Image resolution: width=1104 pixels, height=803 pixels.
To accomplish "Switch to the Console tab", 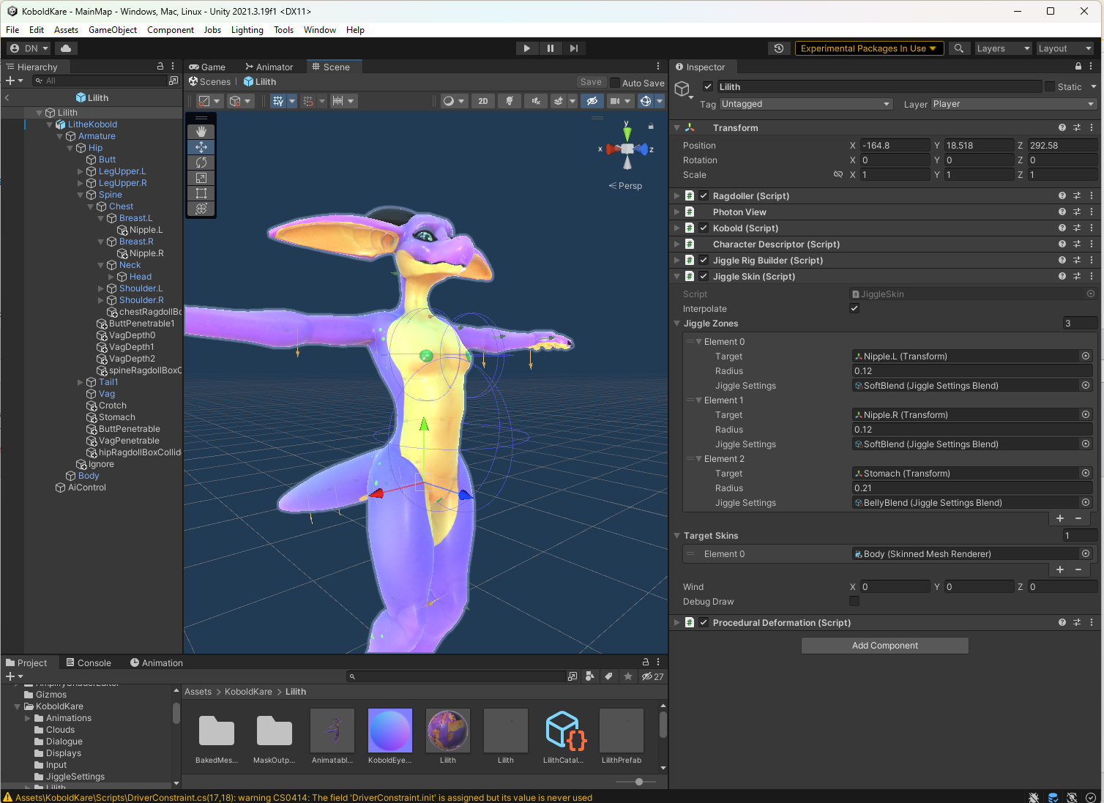I will [x=89, y=662].
